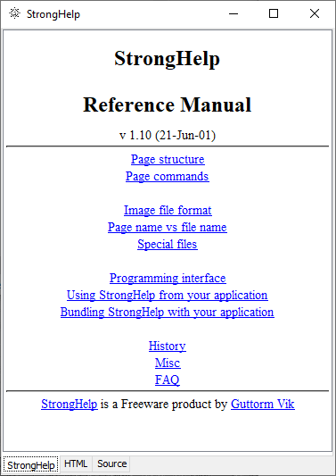Screen dimensions: 336x476
Task: Switch to the HTML tab
Action: pos(76,463)
